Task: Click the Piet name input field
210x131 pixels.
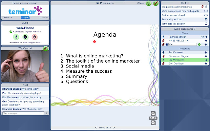Action: point(182,45)
